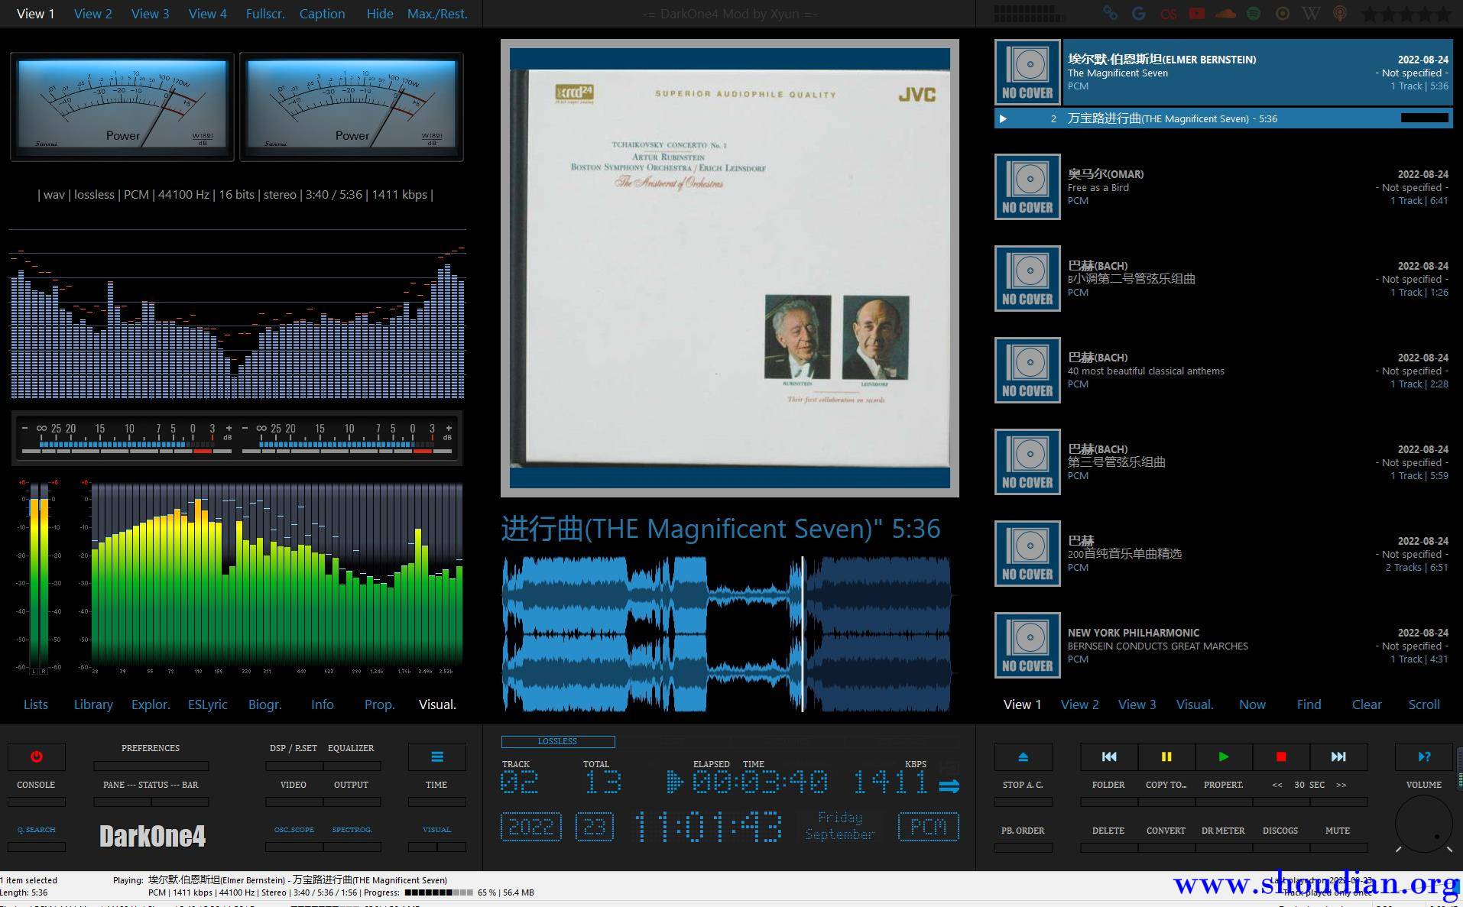Image resolution: width=1463 pixels, height=907 pixels.
Task: Click the Find button under playlist
Action: coord(1309,705)
